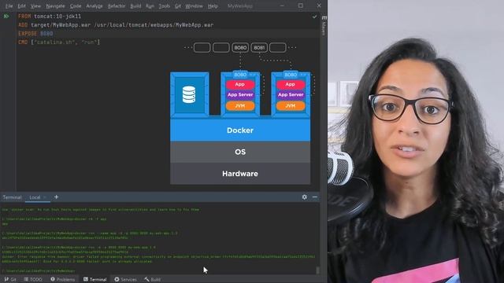
Task: Open the Navigate menu
Action: click(55, 6)
